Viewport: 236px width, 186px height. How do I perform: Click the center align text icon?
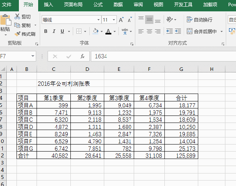149,31
